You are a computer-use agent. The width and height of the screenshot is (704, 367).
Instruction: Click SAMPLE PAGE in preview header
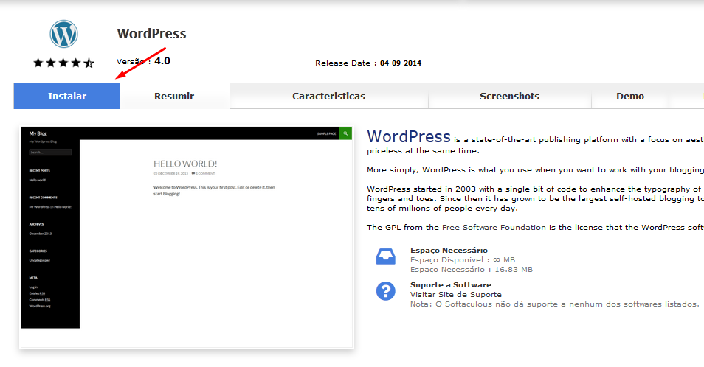[326, 133]
